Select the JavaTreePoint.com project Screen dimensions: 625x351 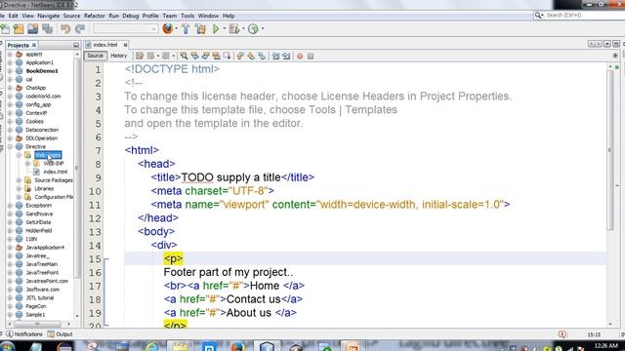coord(47,281)
